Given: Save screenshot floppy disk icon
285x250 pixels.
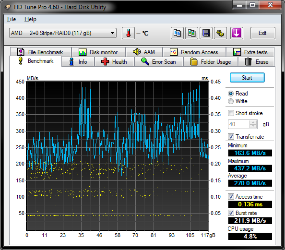Looking at the screenshot, I should click(x=206, y=33).
